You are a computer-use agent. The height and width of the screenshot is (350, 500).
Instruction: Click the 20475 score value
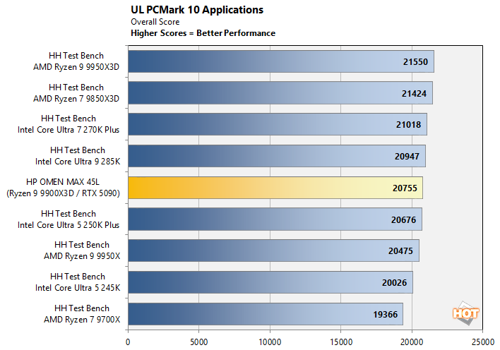point(400,251)
